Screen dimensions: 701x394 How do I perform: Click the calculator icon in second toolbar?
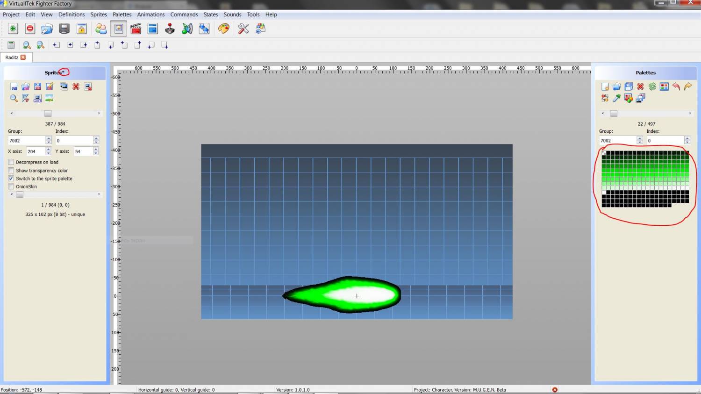coord(11,45)
